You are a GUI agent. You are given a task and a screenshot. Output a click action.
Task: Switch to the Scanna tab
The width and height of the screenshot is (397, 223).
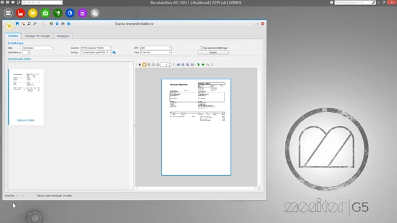pyautogui.click(x=13, y=36)
